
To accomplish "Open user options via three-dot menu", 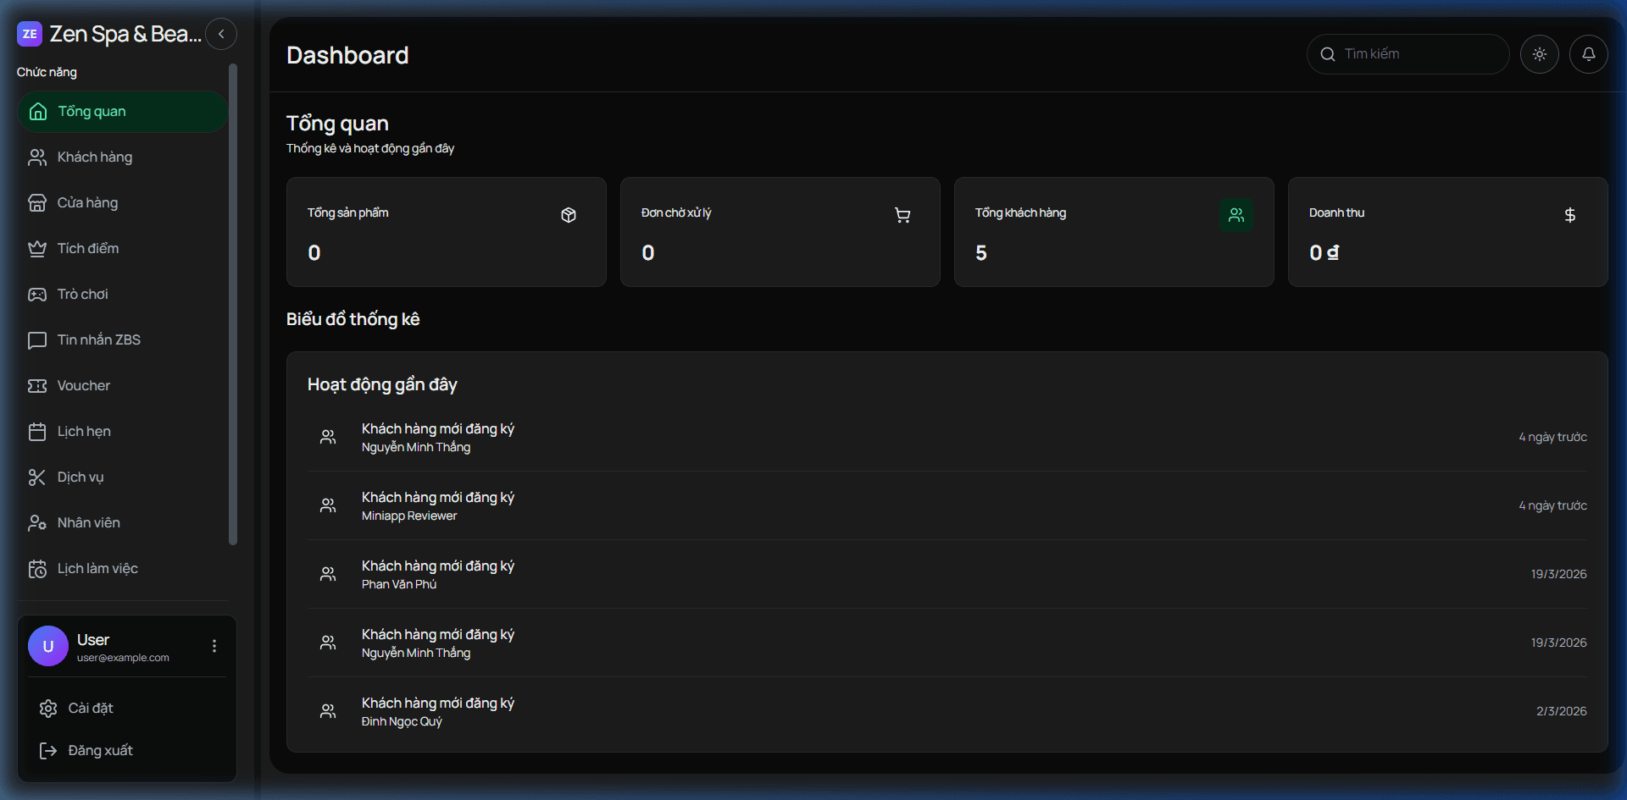I will click(x=214, y=646).
